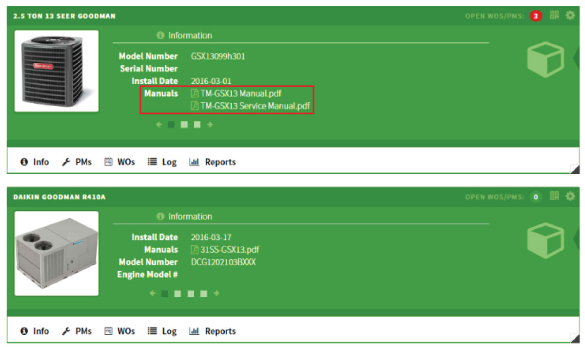Click the cube icon on first asset card
The width and height of the screenshot is (585, 347).
click(x=545, y=60)
